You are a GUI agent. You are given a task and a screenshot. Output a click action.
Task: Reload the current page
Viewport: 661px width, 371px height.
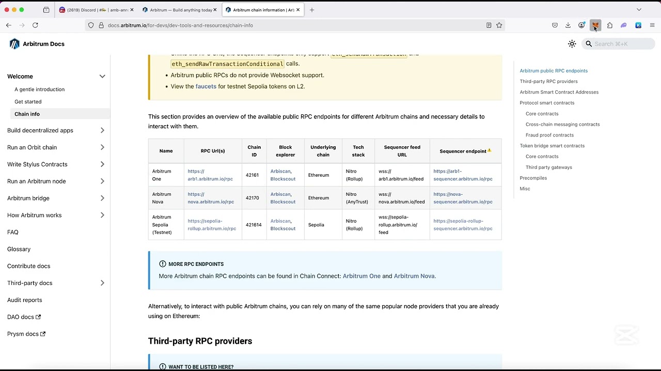(x=35, y=25)
